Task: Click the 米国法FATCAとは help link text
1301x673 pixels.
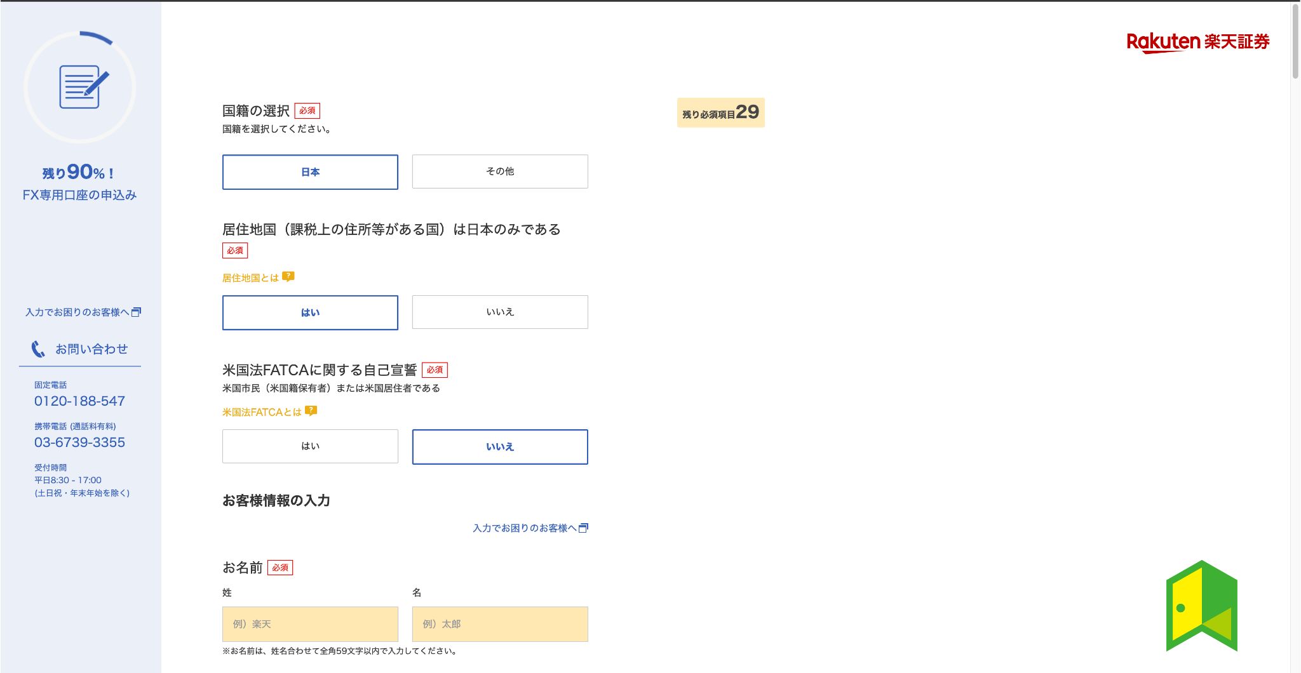Action: coord(262,412)
